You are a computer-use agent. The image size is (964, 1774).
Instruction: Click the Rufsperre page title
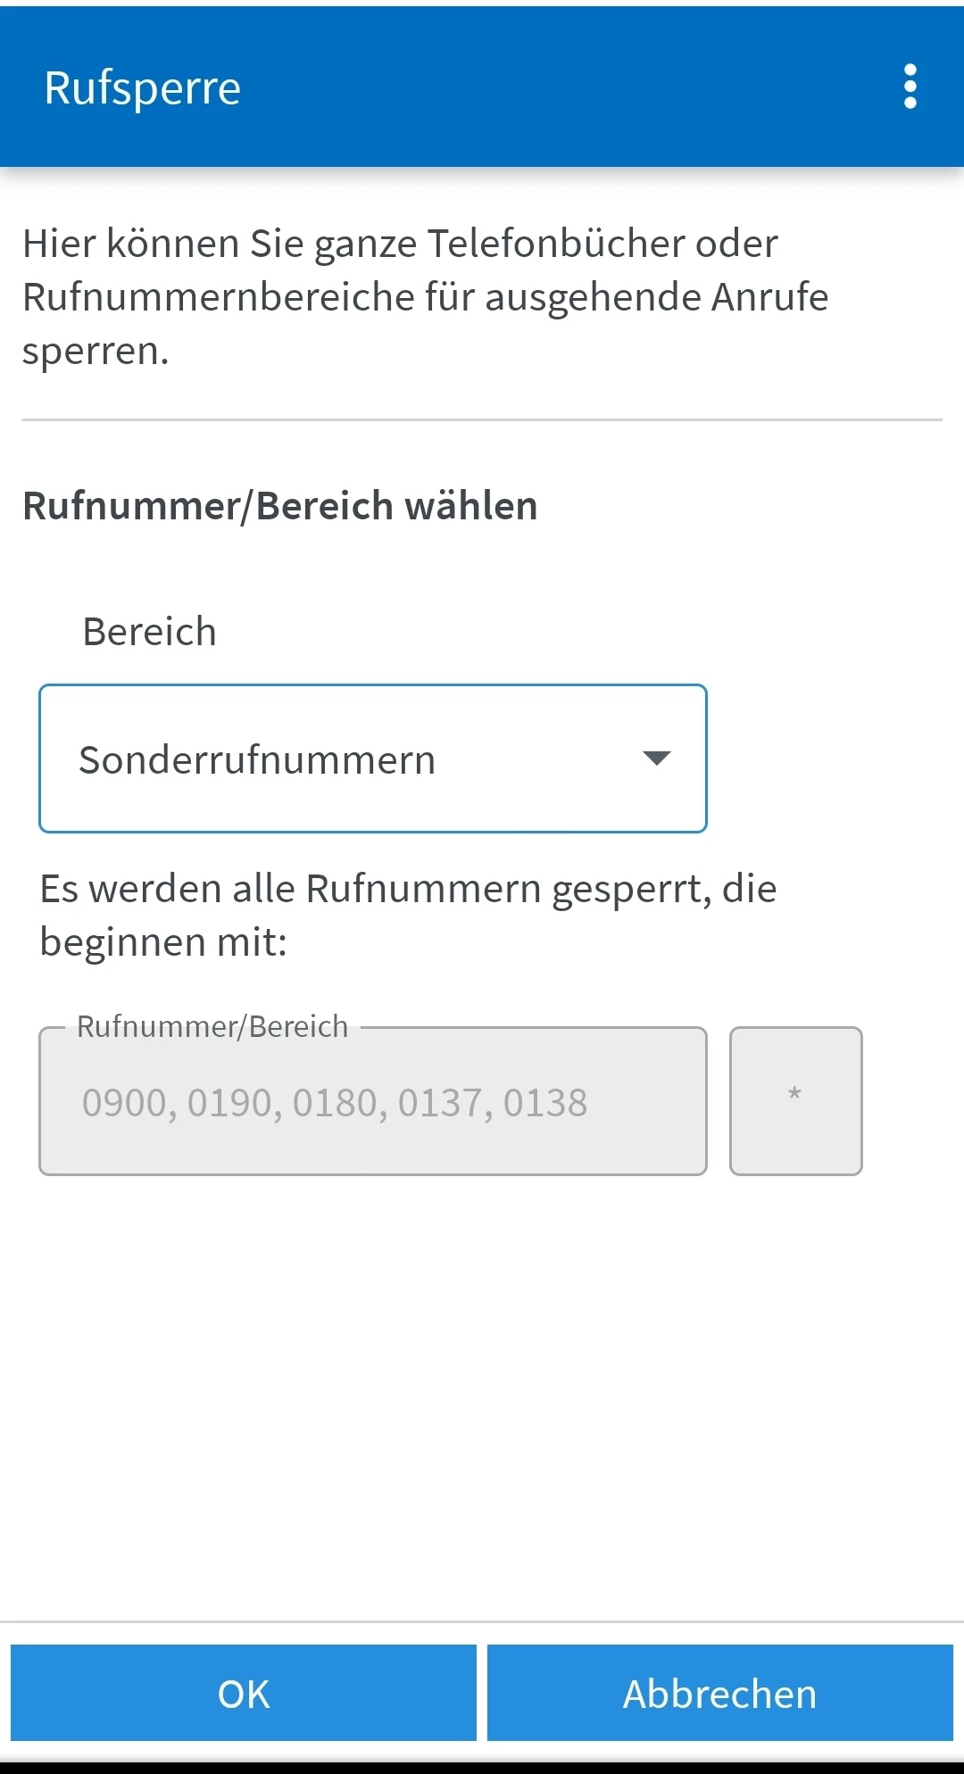[143, 87]
